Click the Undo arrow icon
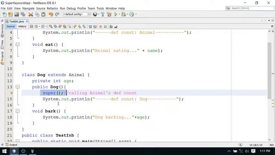 [51, 14]
